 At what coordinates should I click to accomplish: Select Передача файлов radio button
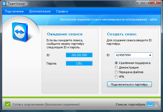[116, 72]
